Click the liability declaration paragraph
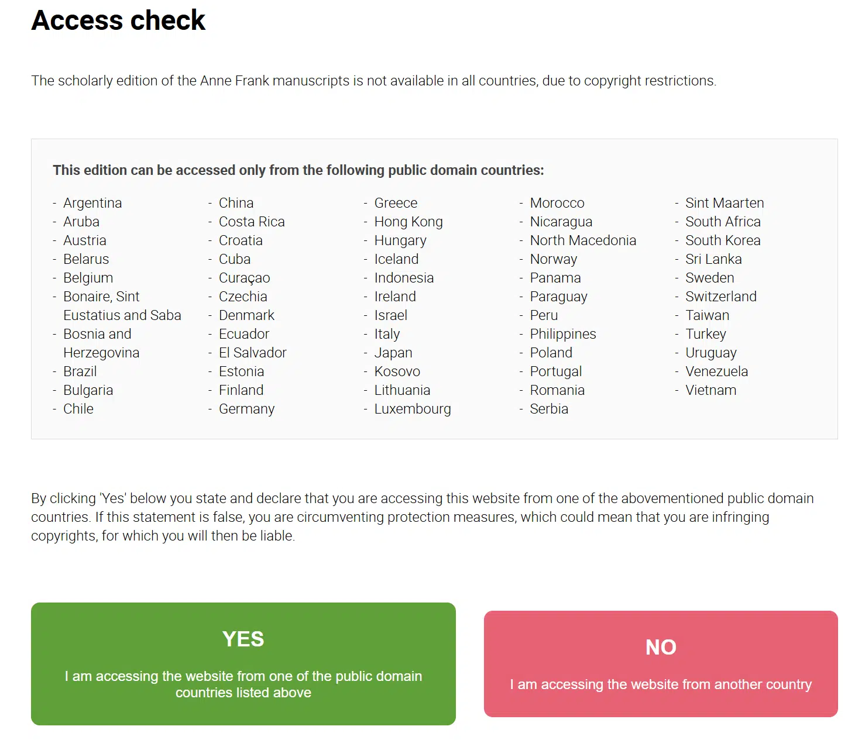 coord(423,517)
